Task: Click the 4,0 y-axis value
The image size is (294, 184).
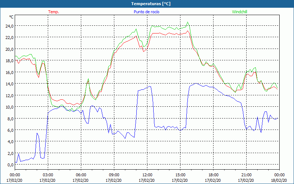Action: click(x=11, y=142)
